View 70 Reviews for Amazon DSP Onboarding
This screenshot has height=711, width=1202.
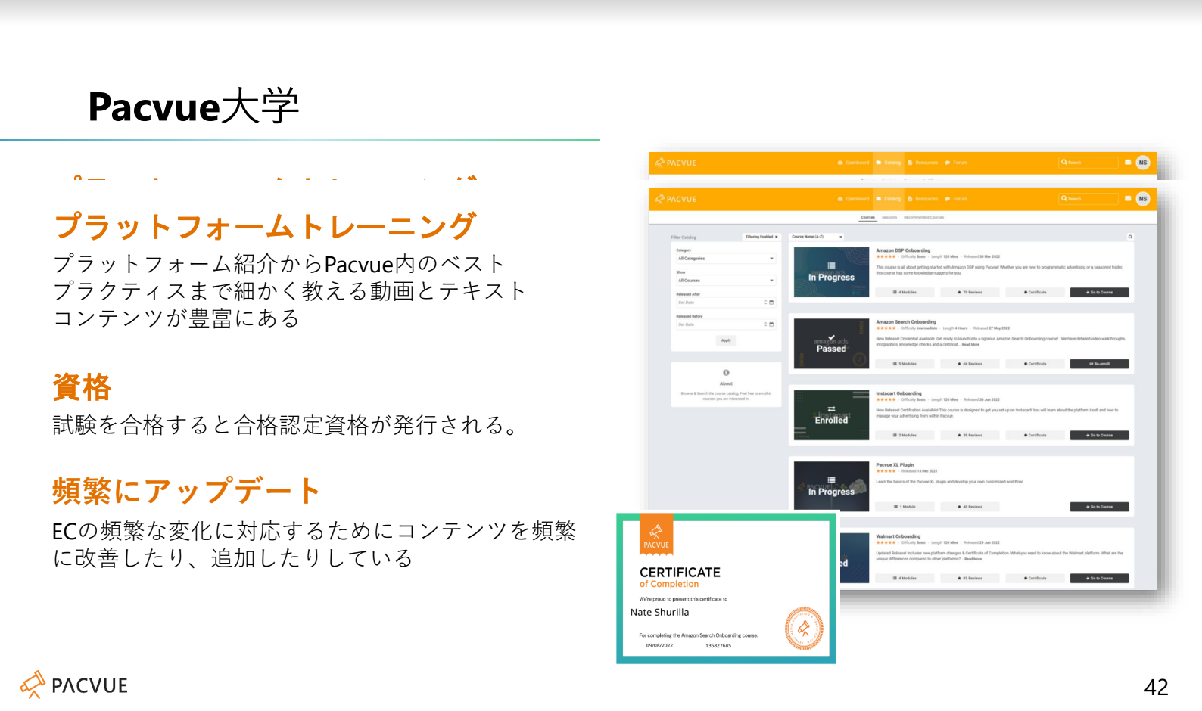coord(970,292)
